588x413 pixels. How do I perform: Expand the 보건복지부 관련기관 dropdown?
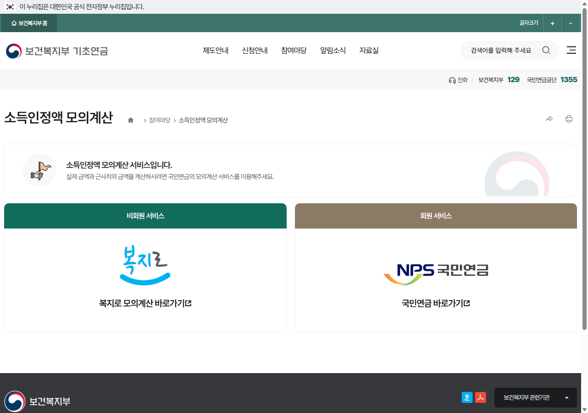click(x=536, y=397)
